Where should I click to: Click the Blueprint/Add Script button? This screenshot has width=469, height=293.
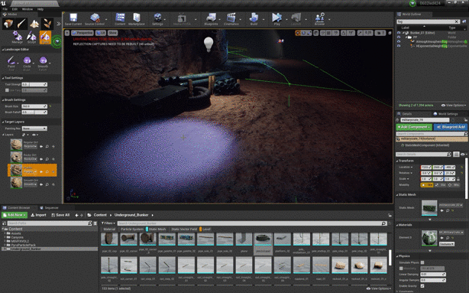pos(451,127)
